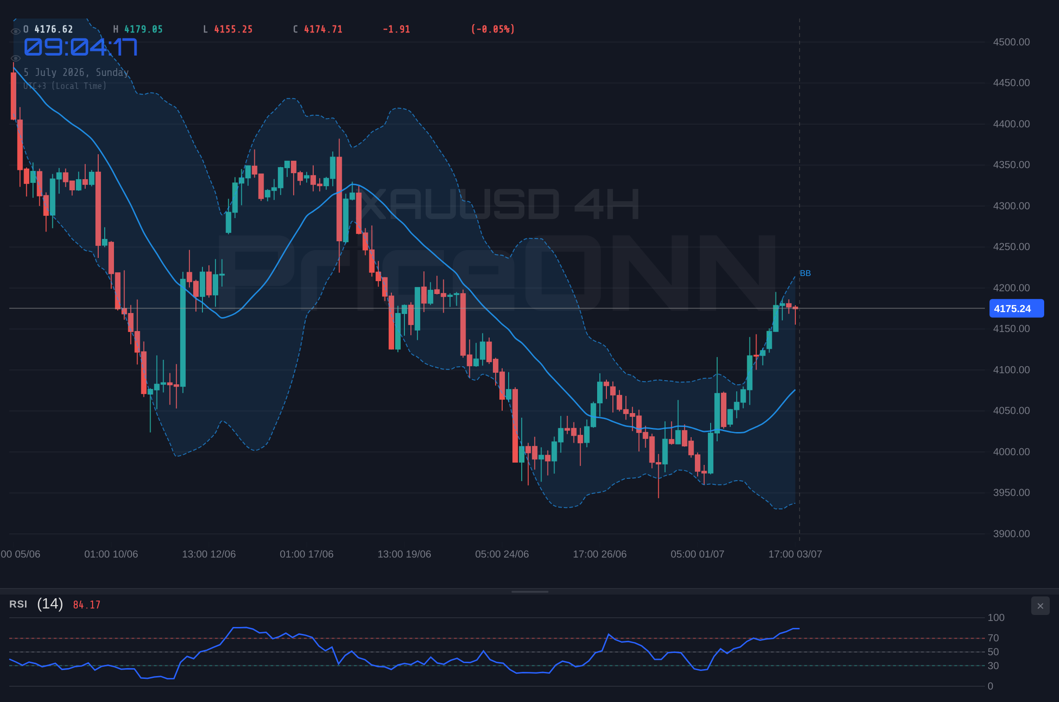This screenshot has height=702, width=1059.
Task: Toggle the eye icon beside OHLC values
Action: pyautogui.click(x=15, y=31)
